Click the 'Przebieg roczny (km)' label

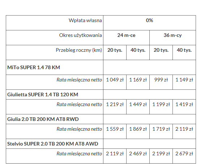coord(79,50)
